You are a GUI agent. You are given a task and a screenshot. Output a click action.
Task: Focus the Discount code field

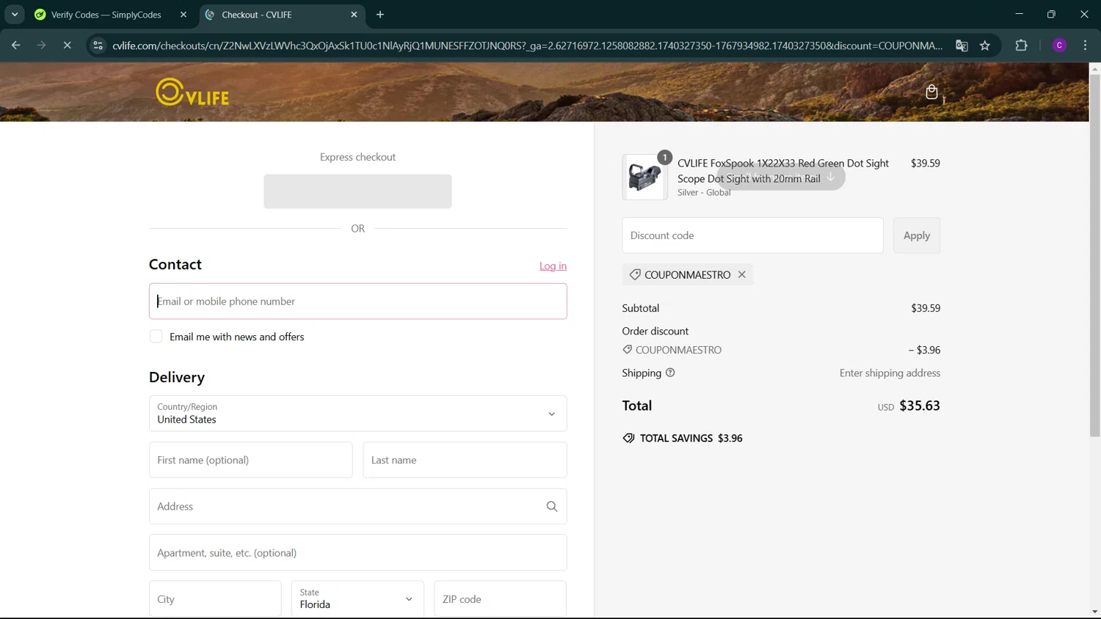(x=752, y=235)
